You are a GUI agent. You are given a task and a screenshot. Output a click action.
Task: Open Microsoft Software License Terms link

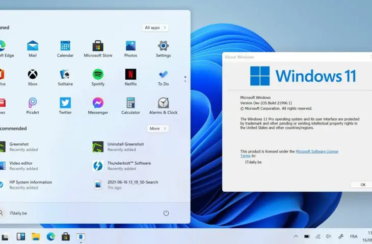pyautogui.click(x=317, y=151)
